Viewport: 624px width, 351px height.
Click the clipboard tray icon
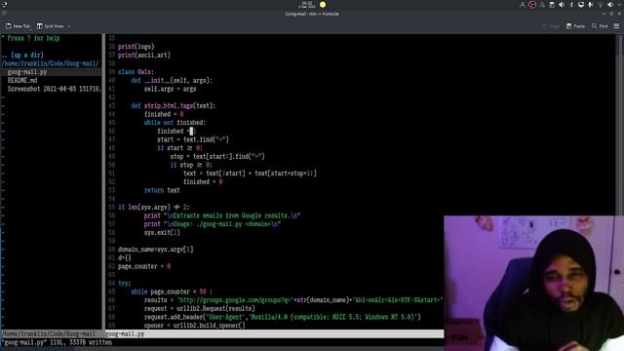(552, 5)
